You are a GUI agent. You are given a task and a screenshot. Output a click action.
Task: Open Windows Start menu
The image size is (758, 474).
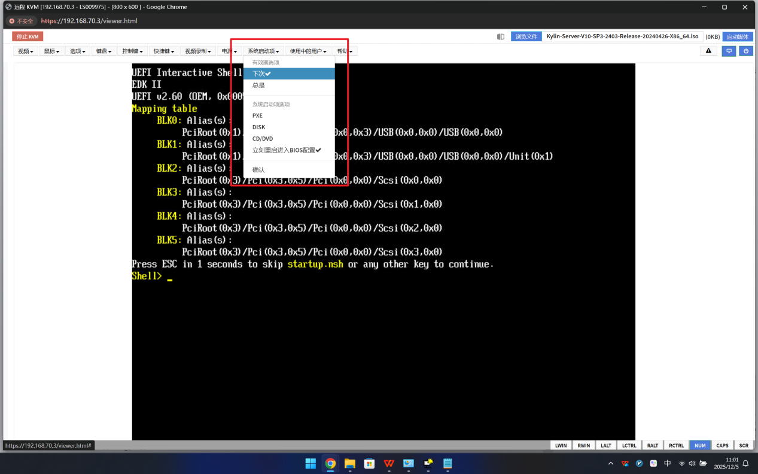pos(310,463)
